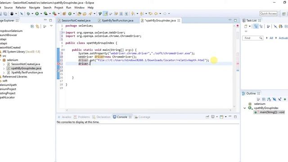Viewport: 288px width, 162px height.
Task: Toggle Hide Static Members in Outline toolbar
Action: pos(280,99)
